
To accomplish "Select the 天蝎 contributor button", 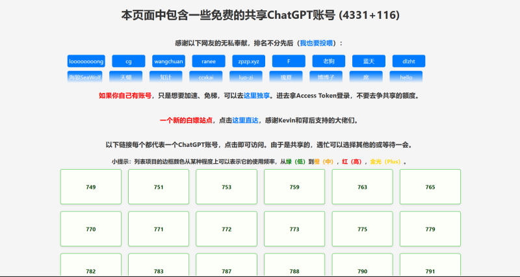I will (125, 77).
